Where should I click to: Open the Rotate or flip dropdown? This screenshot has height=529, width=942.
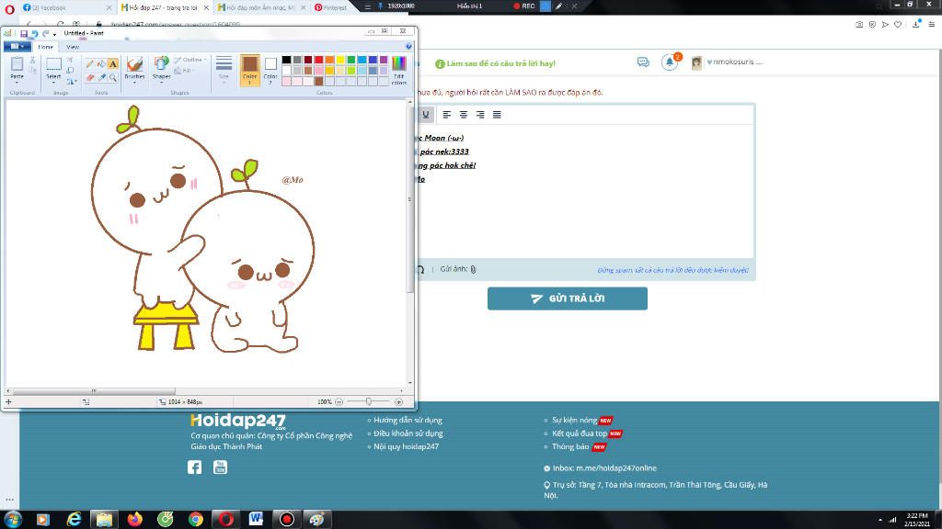click(72, 82)
